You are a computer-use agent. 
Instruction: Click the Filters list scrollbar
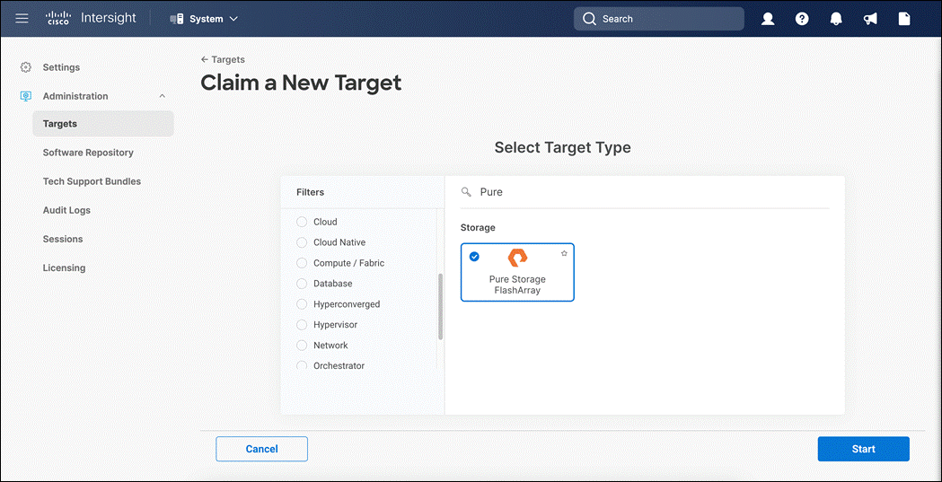pos(440,306)
